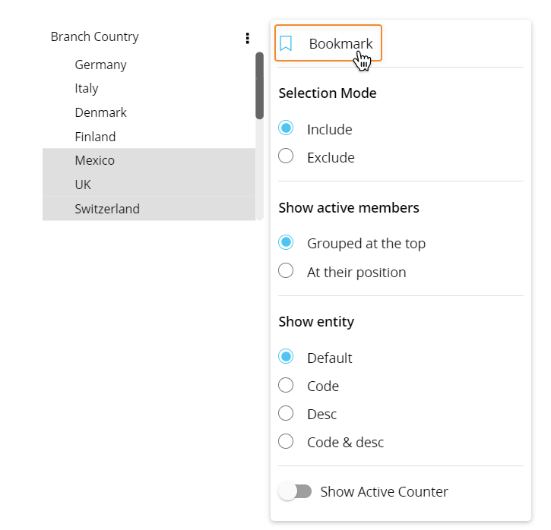Enable the Show Active Counter switch
Screen dimensions: 551x530
point(295,491)
